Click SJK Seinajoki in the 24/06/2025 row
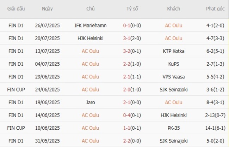This screenshot has height=147, width=229. 174,89
